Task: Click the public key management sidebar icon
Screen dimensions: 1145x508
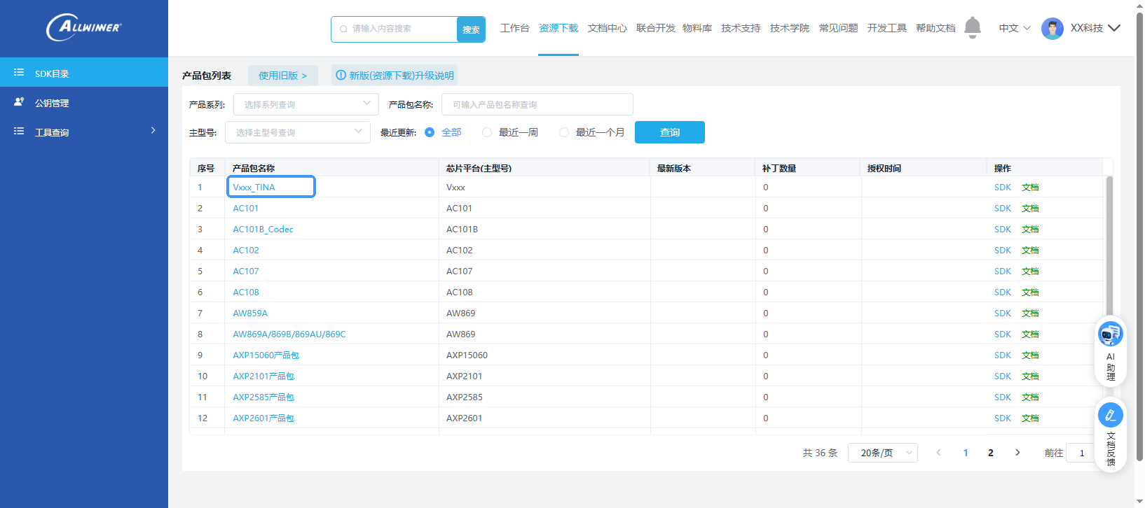Action: tap(19, 102)
